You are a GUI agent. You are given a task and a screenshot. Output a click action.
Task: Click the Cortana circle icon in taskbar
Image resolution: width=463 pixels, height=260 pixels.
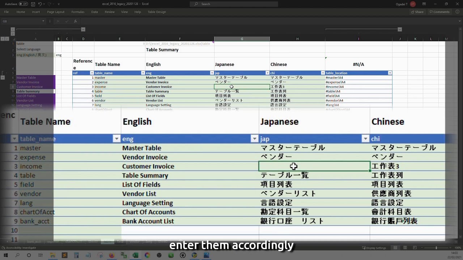[29, 255]
